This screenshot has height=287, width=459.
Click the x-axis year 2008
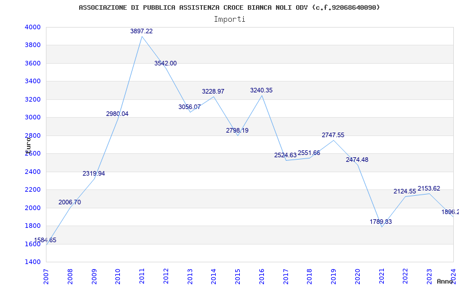click(x=70, y=277)
